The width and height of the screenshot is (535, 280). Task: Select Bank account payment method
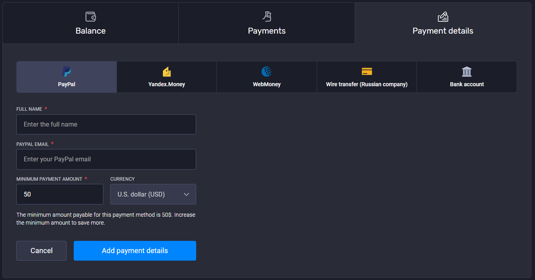[x=467, y=77]
